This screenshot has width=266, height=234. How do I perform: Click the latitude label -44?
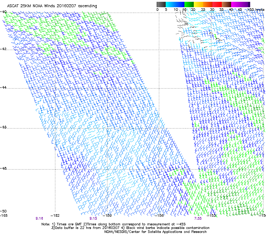pos(4,87)
